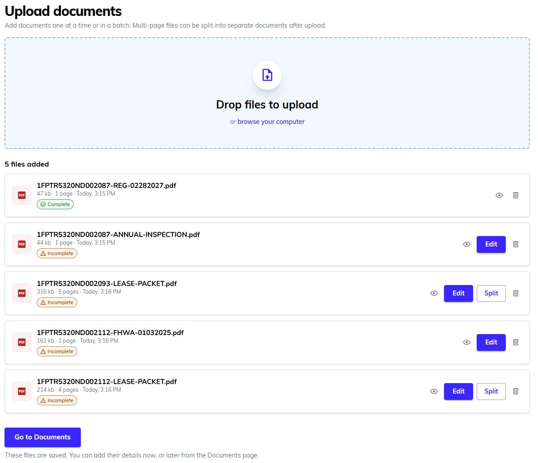Delete the 002112-LEASE-PACKET.pdf file
The height and width of the screenshot is (463, 538).
click(x=515, y=391)
